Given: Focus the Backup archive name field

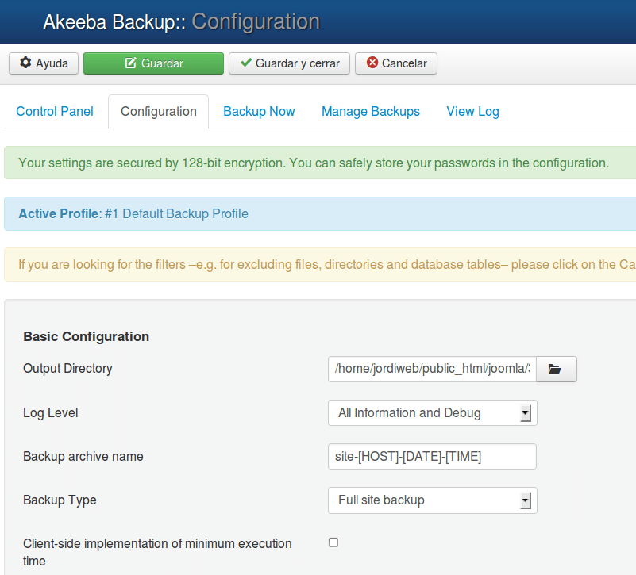Looking at the screenshot, I should pos(433,457).
